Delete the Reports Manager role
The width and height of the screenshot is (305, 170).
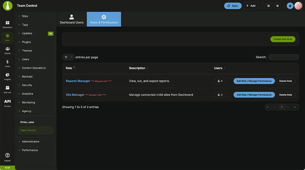[286, 81]
